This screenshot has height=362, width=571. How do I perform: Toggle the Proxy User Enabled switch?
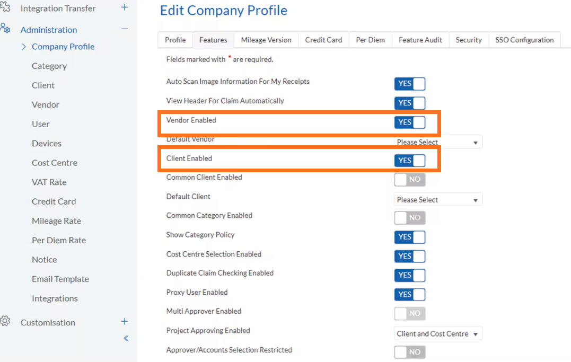point(410,295)
